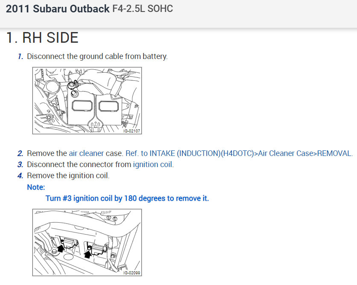The height and width of the screenshot is (285, 357).
Task: Open the Air Cleaner Case REMOVAL reference link
Action: pos(239,153)
